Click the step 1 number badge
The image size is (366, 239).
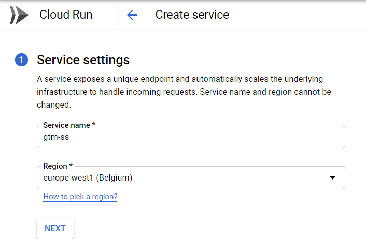tap(21, 60)
